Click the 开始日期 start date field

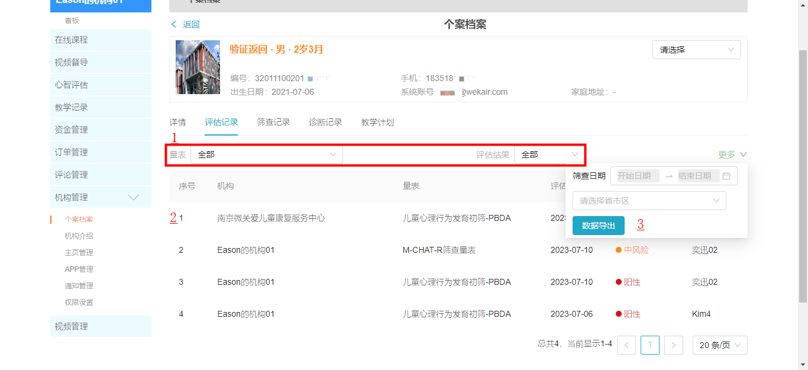point(638,176)
